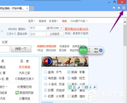Toggle punctuation mode on IME bar
Image resolution: width=127 pixels, height=103 pixels.
coord(82,87)
